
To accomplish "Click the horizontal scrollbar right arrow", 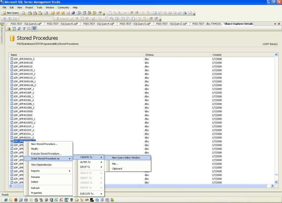I will [x=272, y=186].
